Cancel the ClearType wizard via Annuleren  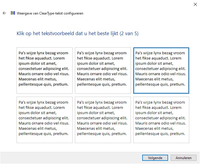(184, 158)
